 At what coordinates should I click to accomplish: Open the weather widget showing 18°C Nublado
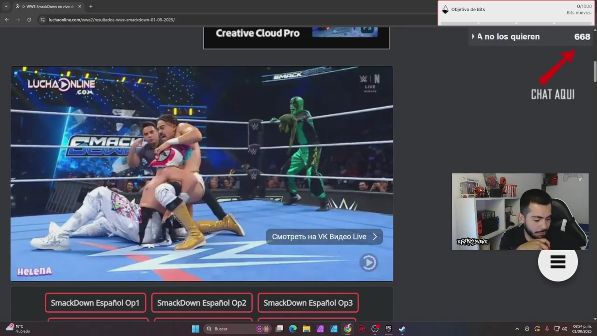pos(18,329)
